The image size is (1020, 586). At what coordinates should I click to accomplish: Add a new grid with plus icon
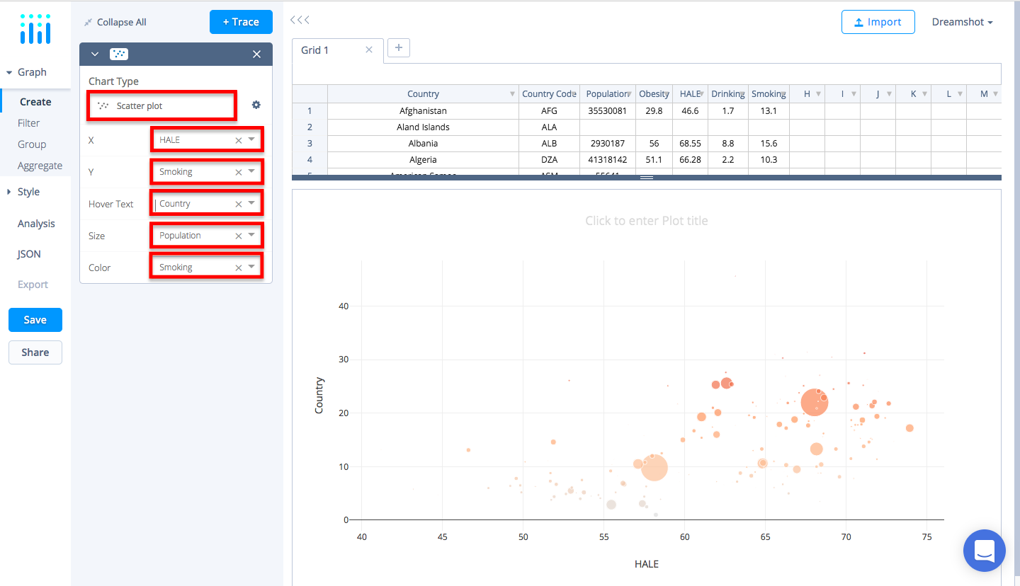[x=398, y=47]
